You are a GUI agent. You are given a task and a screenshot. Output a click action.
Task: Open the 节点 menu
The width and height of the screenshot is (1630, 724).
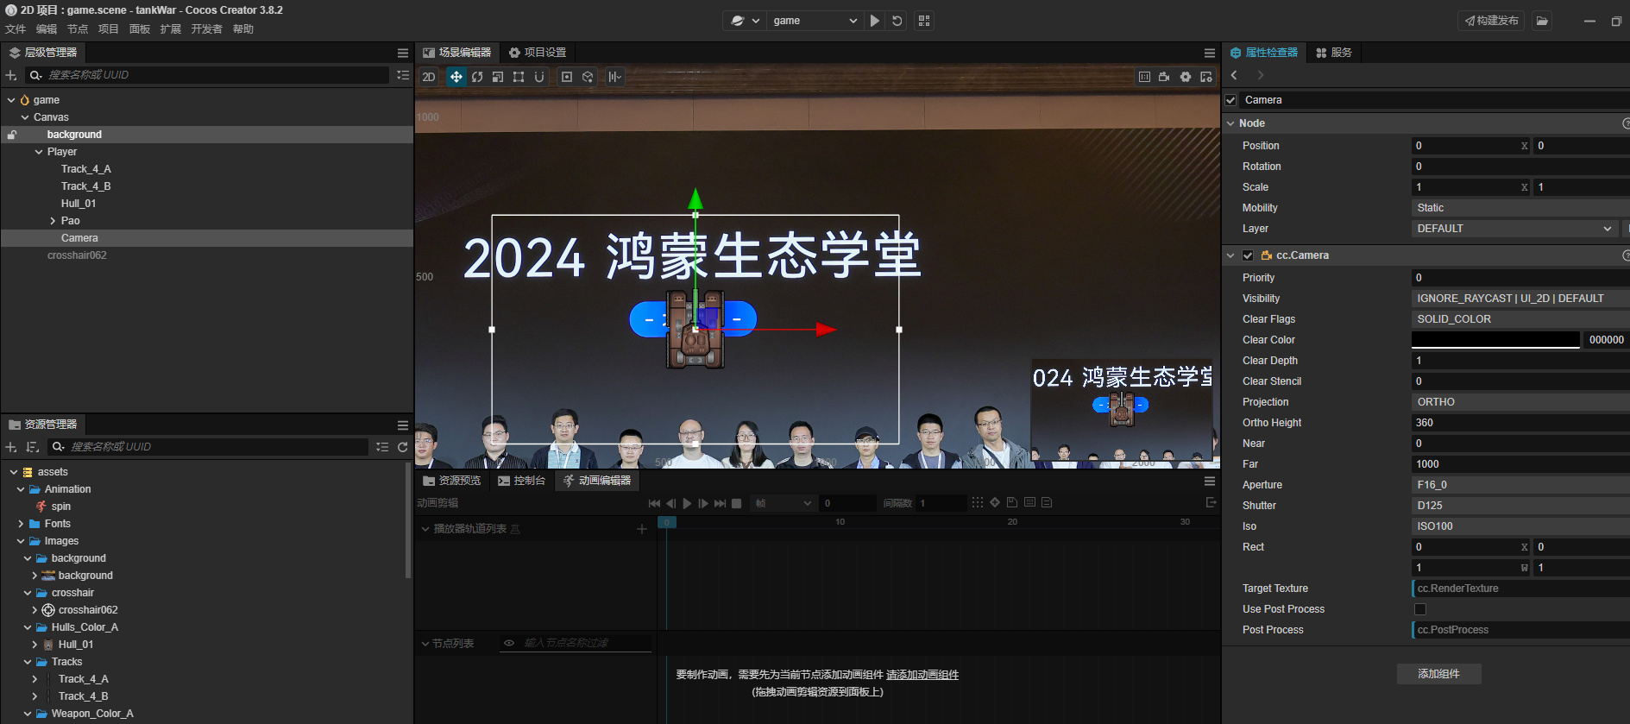[78, 29]
